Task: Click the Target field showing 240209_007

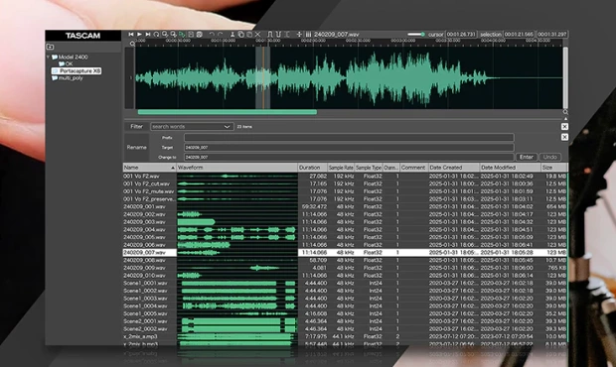Action: [x=349, y=148]
